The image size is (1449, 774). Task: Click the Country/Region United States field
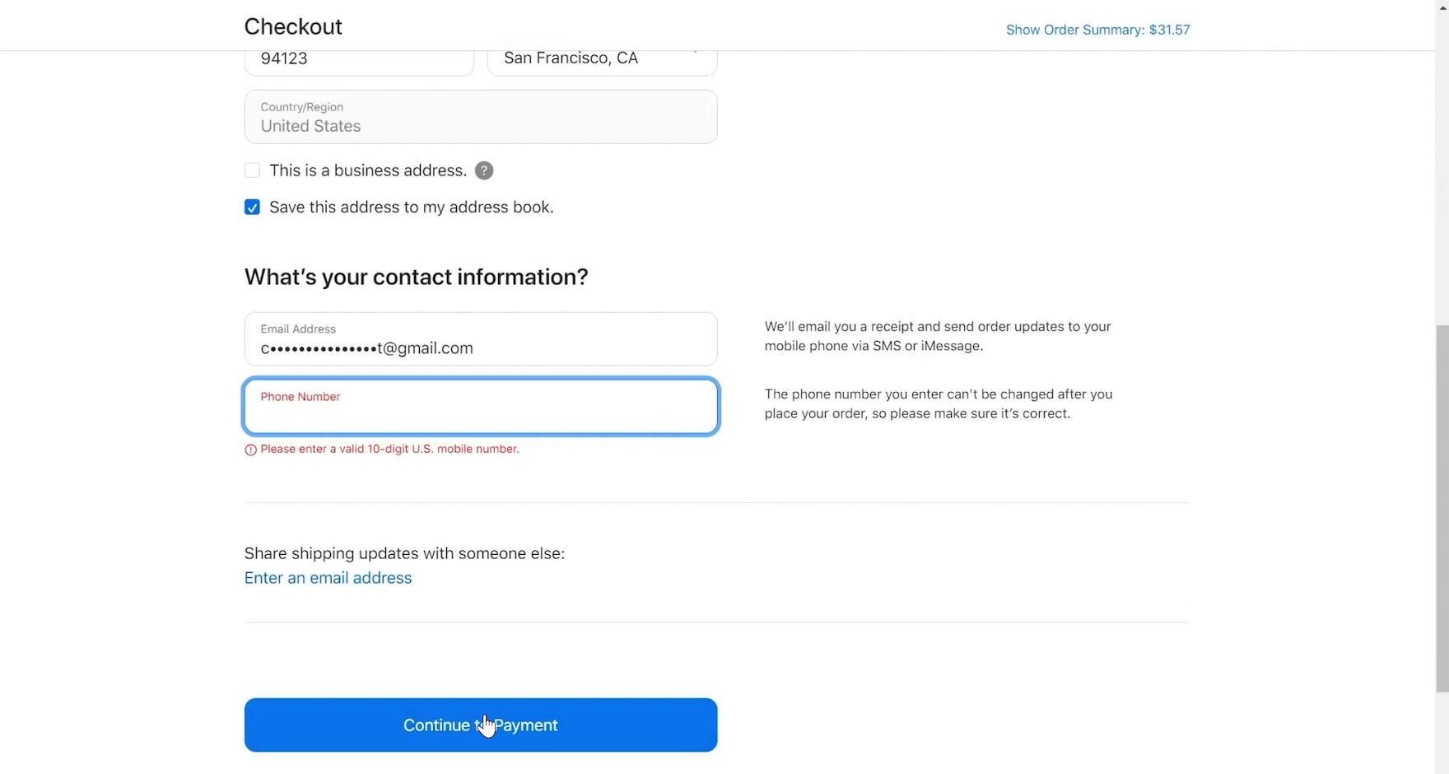coord(480,117)
